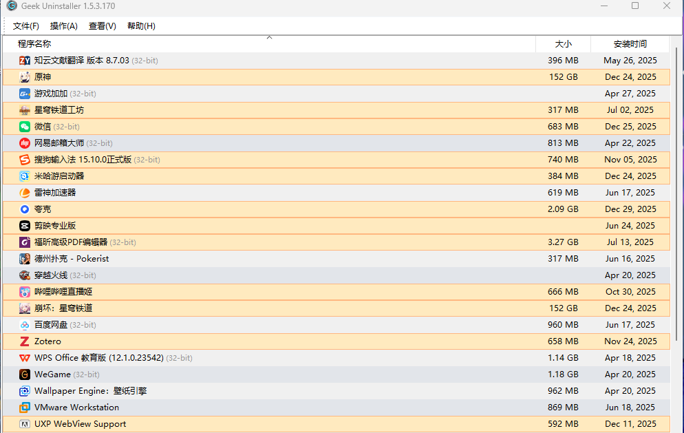
Task: Click the 雷神加速器 orange icon
Action: [25, 193]
